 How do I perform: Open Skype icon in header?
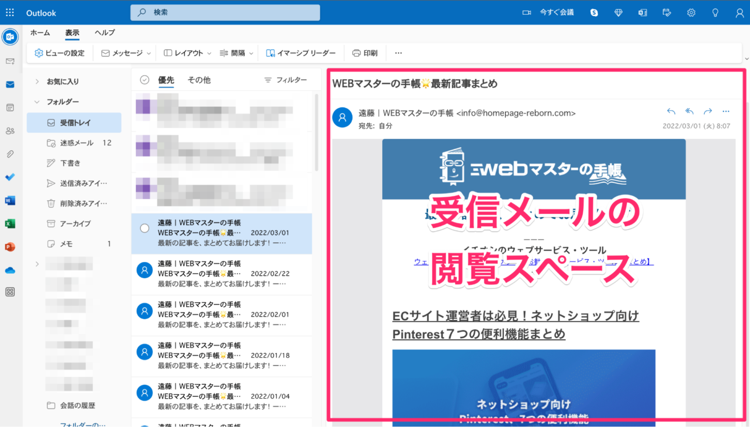click(x=594, y=13)
